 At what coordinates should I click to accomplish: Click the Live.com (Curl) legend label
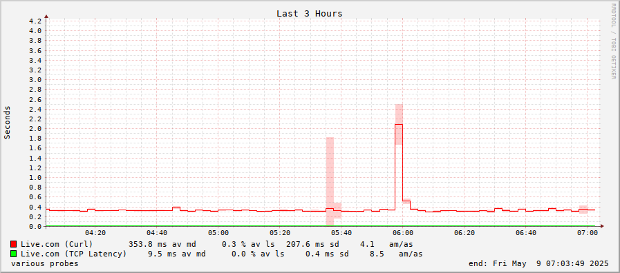(x=57, y=244)
